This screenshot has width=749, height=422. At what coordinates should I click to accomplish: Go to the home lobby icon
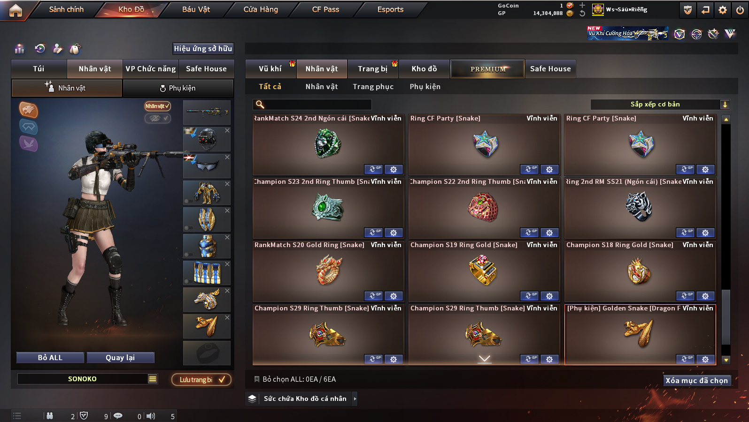click(x=15, y=10)
